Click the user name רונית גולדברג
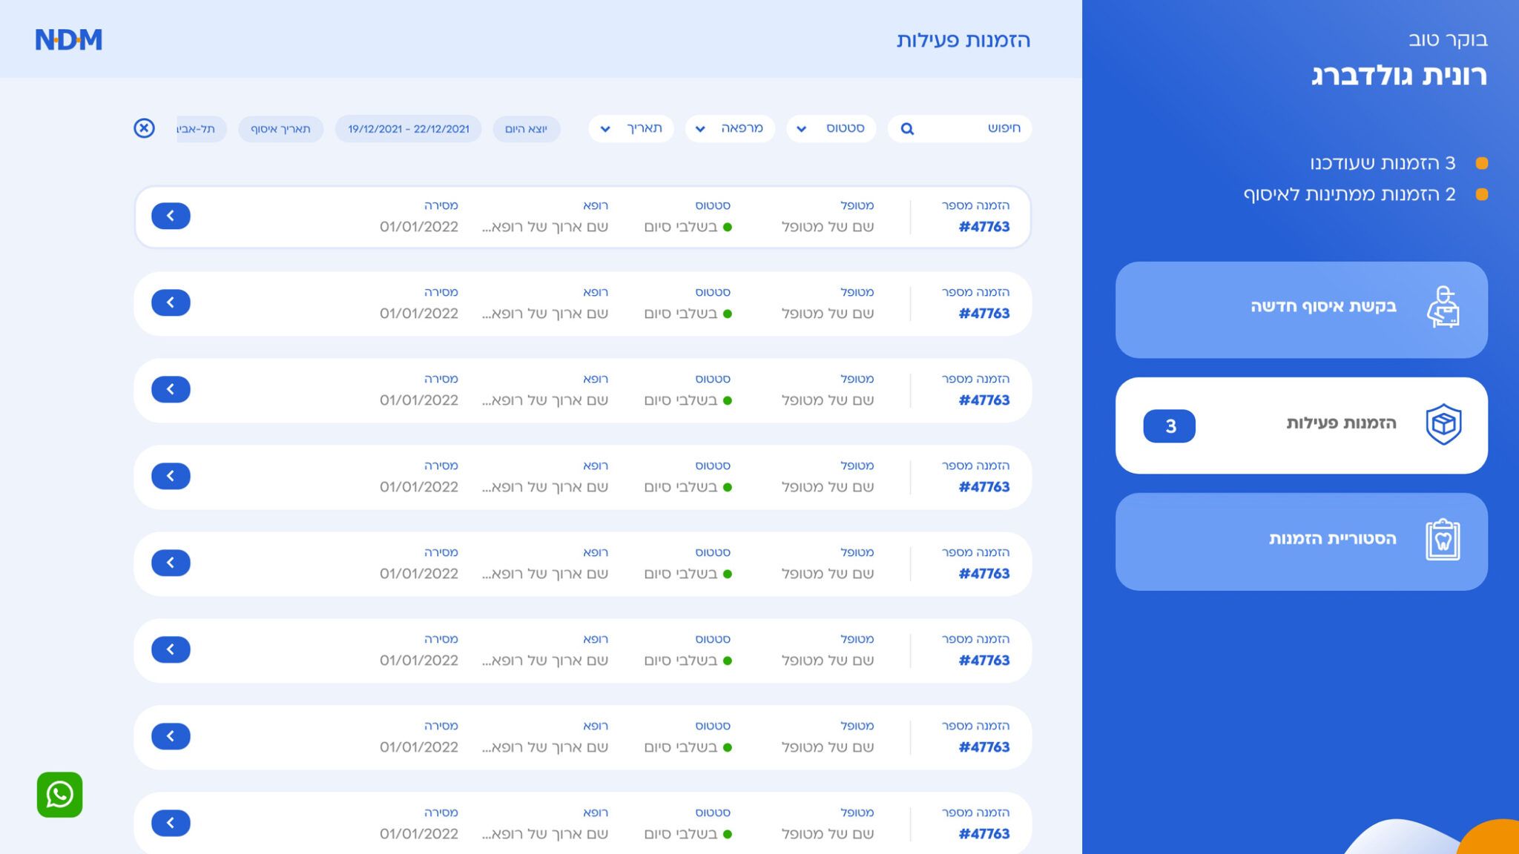Viewport: 1519px width, 854px height. 1399,76
